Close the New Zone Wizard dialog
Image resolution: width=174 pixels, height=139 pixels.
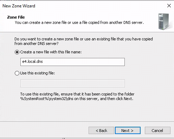pyautogui.click(x=169, y=6)
